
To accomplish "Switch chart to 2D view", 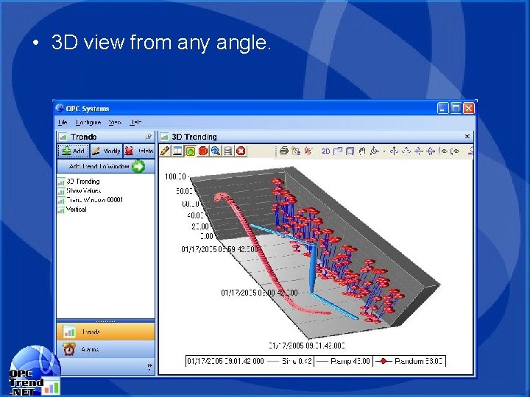I will point(326,151).
